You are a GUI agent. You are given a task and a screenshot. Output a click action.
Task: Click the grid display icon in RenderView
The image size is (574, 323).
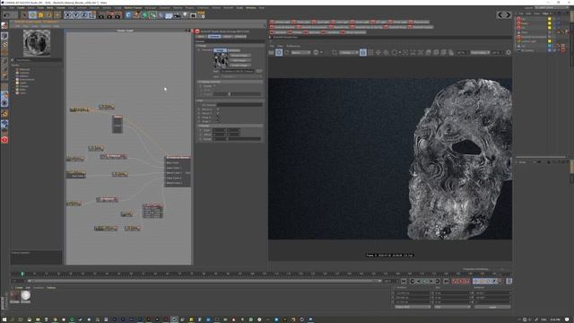(370, 53)
